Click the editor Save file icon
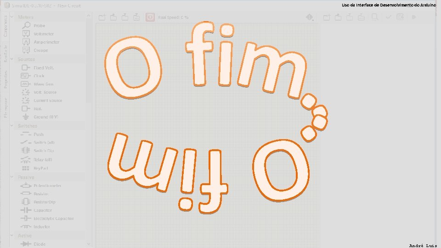The image size is (441, 248). coord(350,17)
